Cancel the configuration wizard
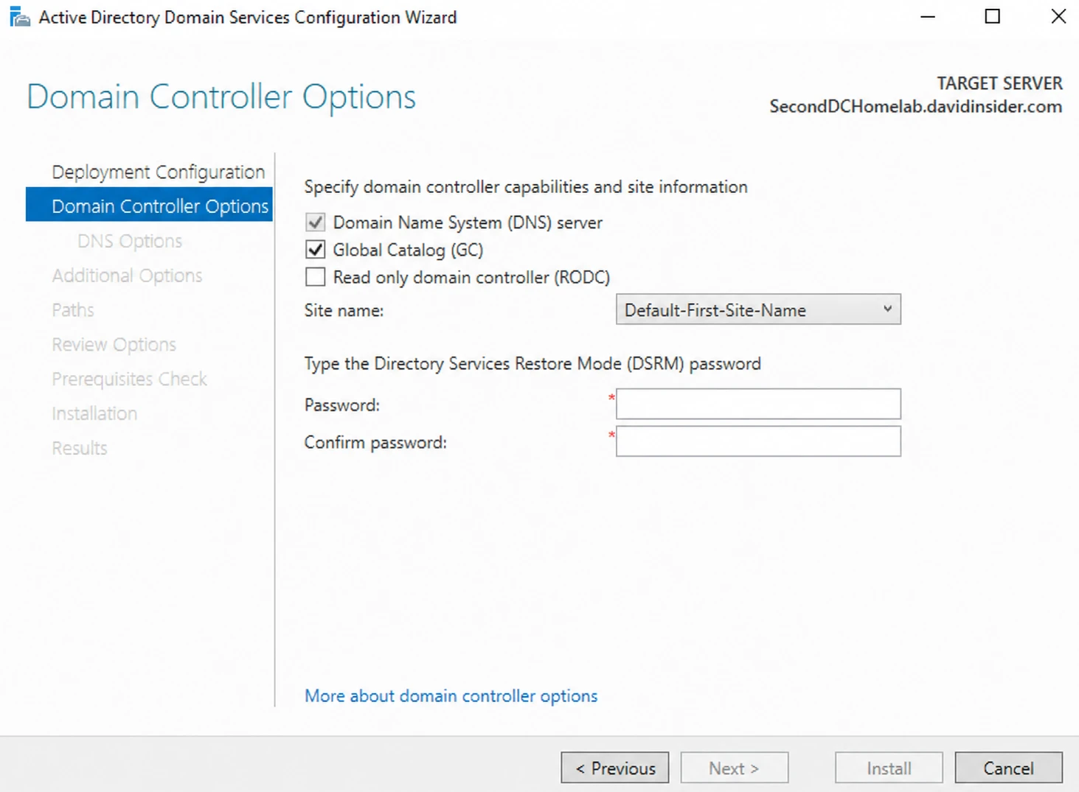 pyautogui.click(x=1008, y=768)
